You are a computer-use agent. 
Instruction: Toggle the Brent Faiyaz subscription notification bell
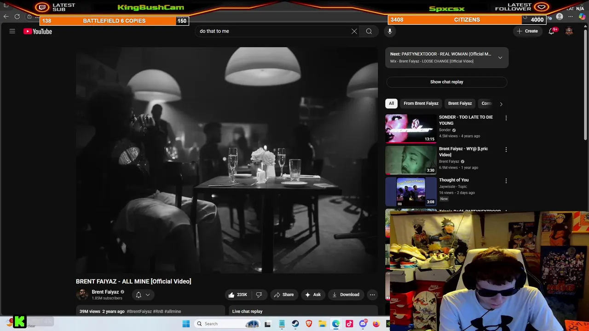coord(139,295)
